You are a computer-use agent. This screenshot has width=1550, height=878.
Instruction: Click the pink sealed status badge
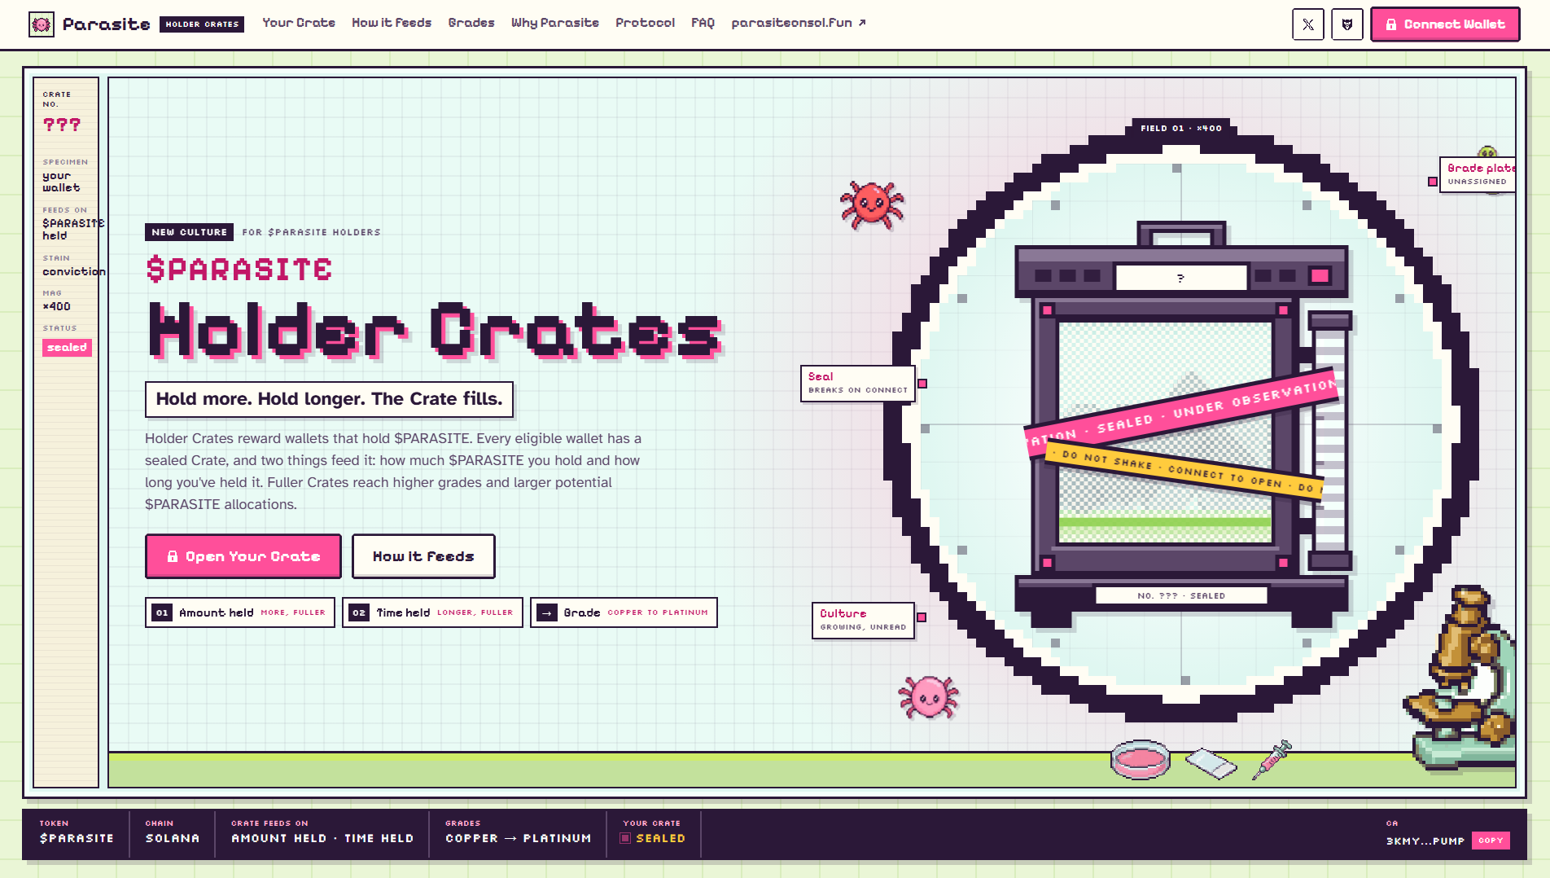click(x=67, y=348)
